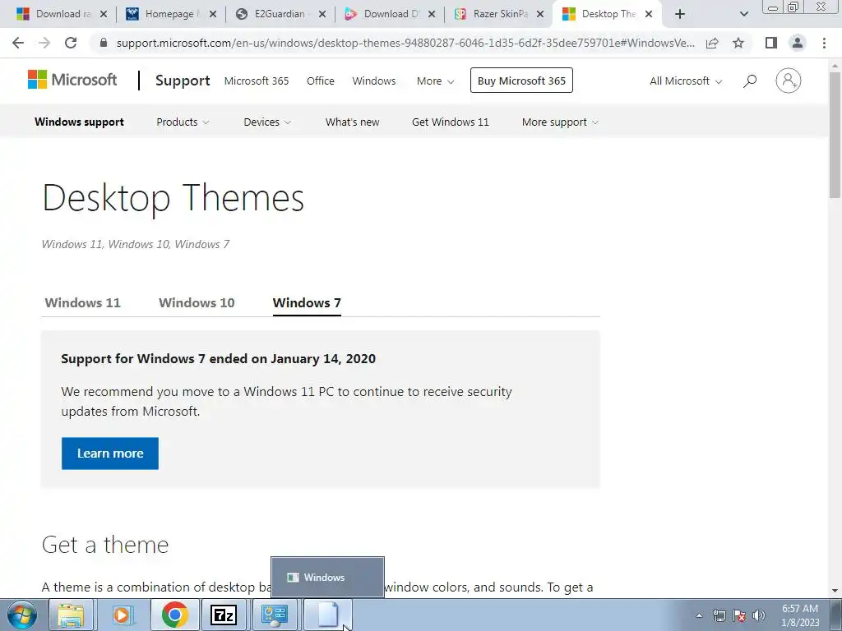Viewport: 842px width, 631px height.
Task: Open the What's new link
Action: pyautogui.click(x=352, y=122)
